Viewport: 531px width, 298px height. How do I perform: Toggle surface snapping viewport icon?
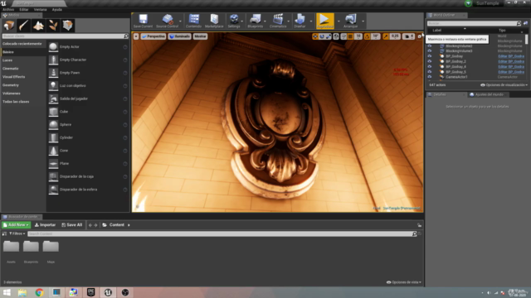pos(343,36)
